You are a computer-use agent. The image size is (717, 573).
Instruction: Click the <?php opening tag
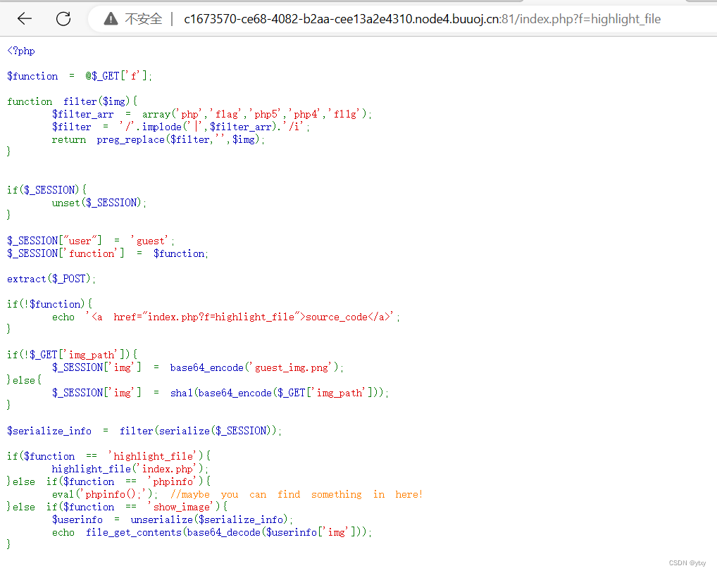pyautogui.click(x=20, y=51)
